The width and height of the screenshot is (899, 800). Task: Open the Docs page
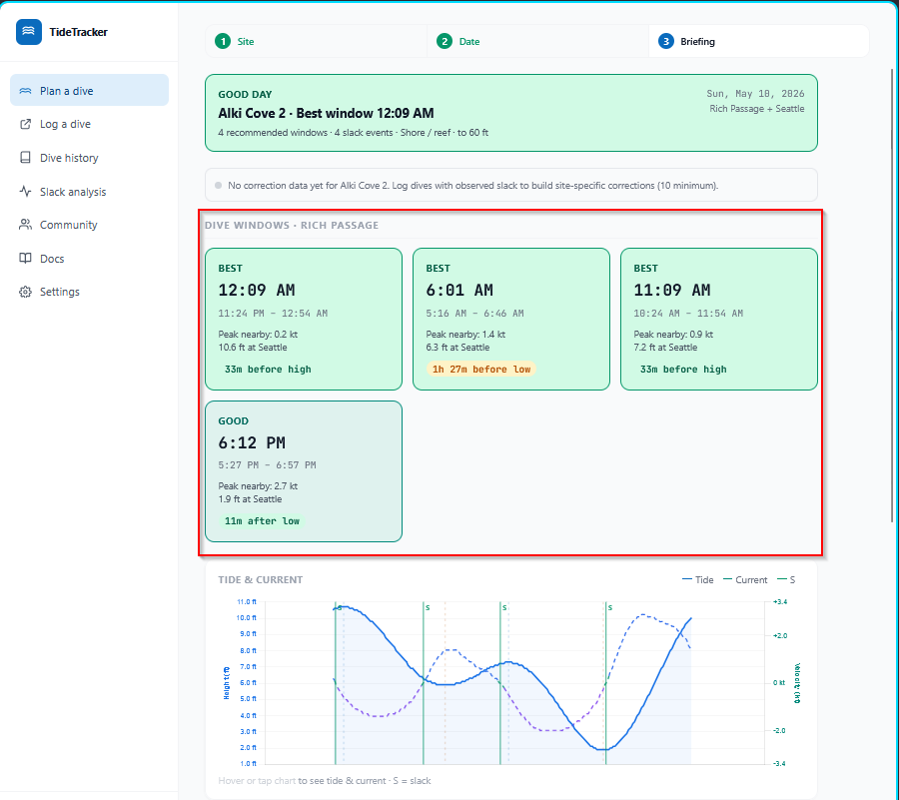click(x=90, y=259)
